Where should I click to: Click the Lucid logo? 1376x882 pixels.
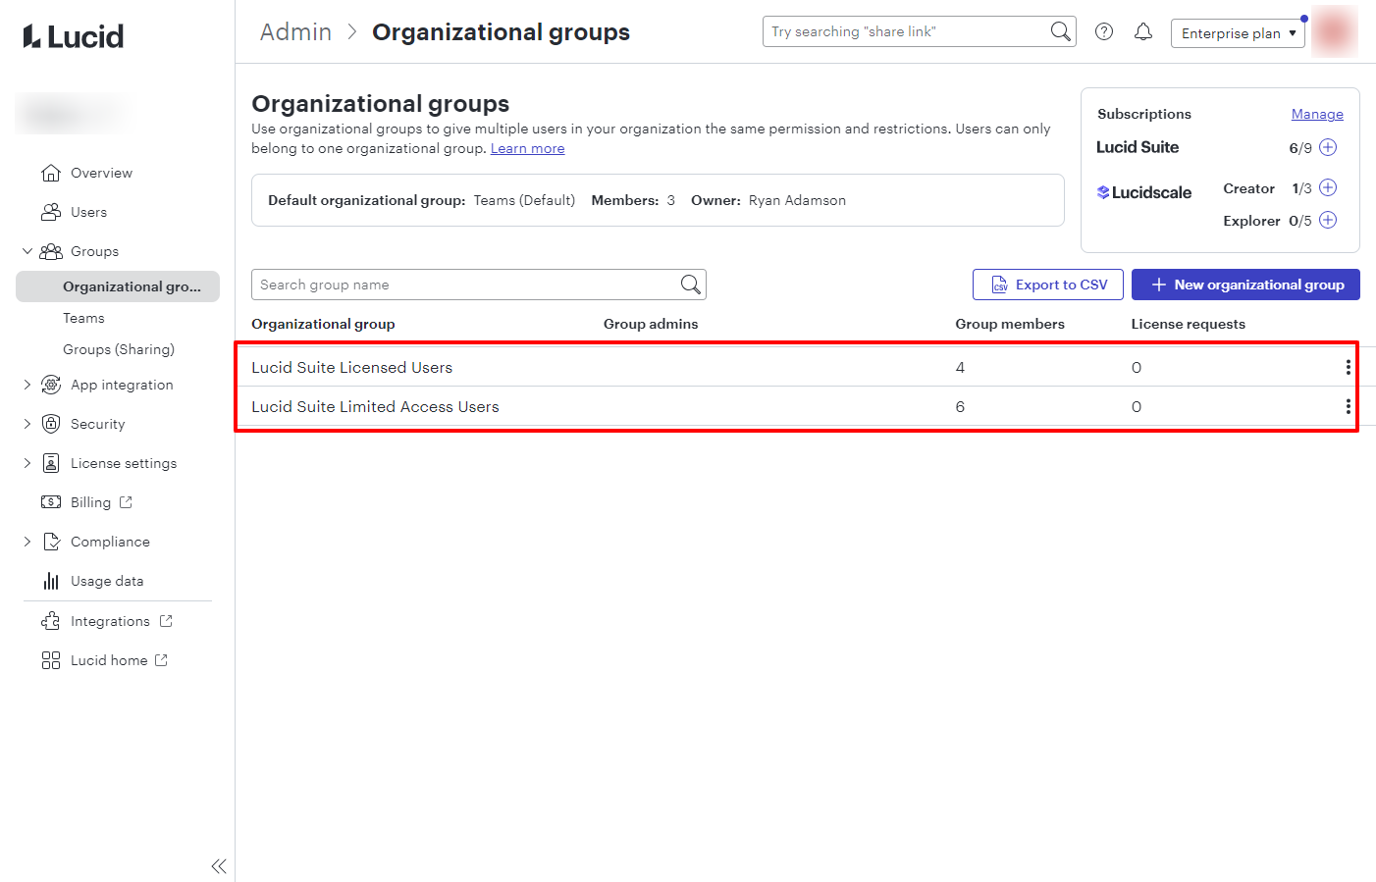[x=72, y=35]
